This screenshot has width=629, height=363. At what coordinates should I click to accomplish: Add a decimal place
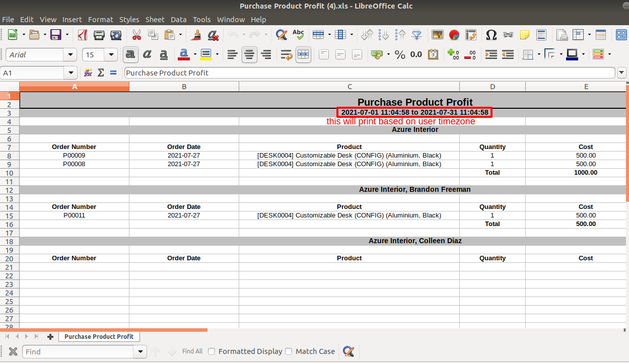click(x=453, y=54)
